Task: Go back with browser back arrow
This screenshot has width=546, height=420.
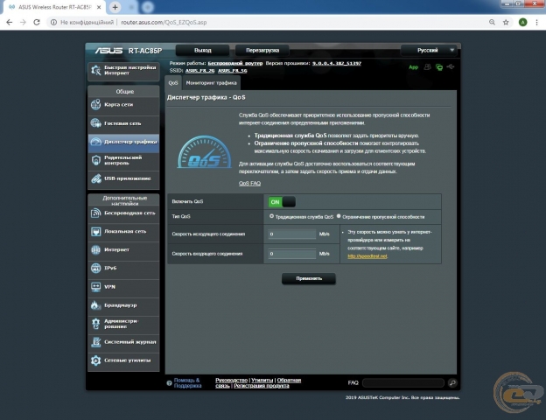Action: coord(10,22)
